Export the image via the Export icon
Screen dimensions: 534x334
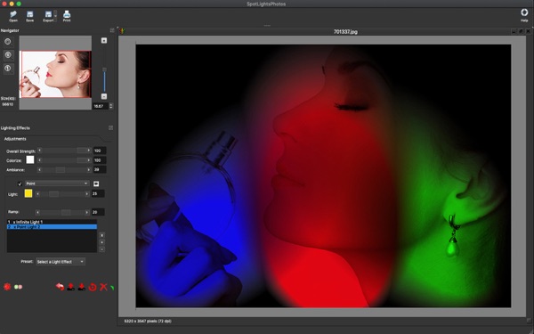(x=48, y=16)
